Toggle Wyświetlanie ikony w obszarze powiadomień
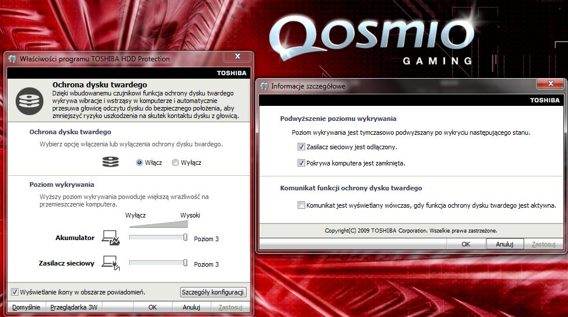Screen dimensions: 568x317 pos(14,292)
